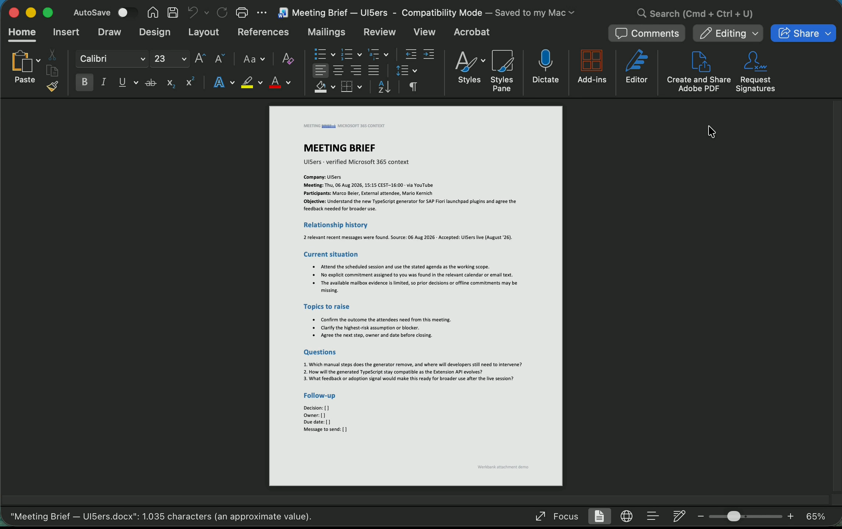Toggle left text alignment
The height and width of the screenshot is (529, 842).
point(321,70)
